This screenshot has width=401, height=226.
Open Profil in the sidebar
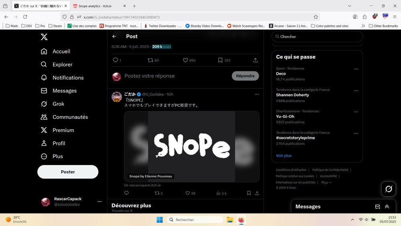pyautogui.click(x=53, y=143)
